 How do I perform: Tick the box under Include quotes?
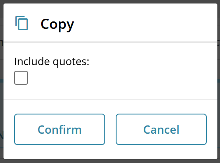tap(21, 78)
